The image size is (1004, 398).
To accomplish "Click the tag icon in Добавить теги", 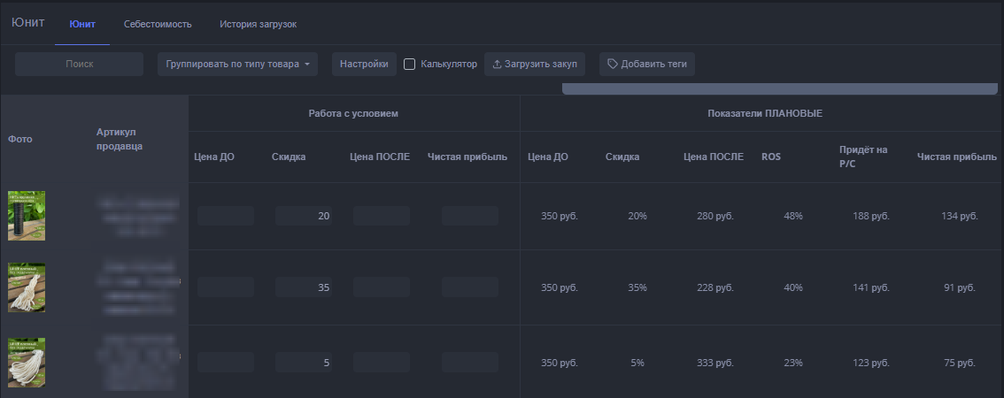I will tap(612, 65).
